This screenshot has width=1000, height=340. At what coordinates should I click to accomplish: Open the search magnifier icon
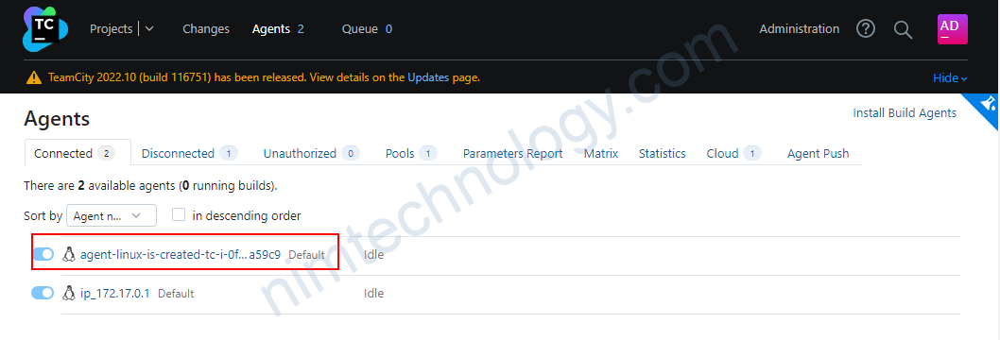(x=903, y=29)
